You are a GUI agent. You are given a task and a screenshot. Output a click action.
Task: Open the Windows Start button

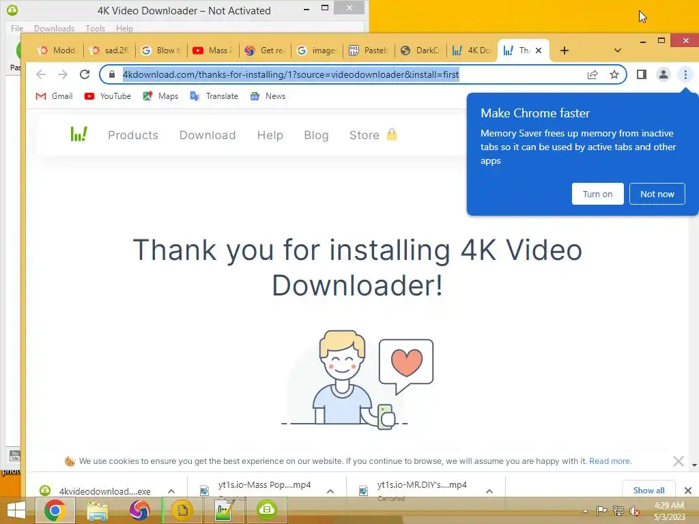point(16,510)
